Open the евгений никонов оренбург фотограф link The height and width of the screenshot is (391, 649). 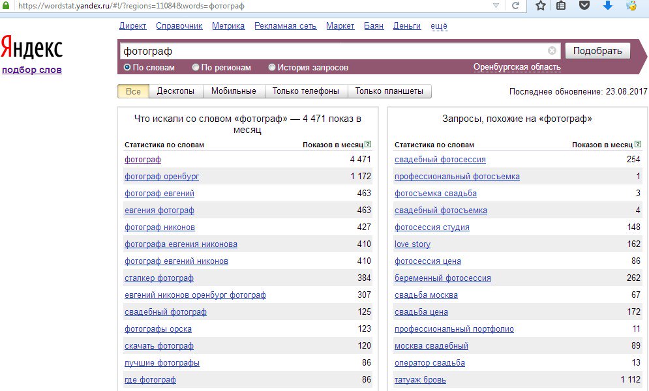tap(196, 295)
